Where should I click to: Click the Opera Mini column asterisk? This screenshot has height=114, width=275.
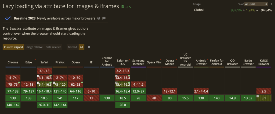pyautogui.click(x=161, y=60)
